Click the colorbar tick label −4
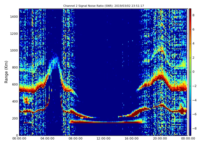This screenshot has height=150, width=201. 194,100
